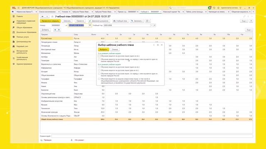Viewport: 266px width, 149px height.
Task: Open the notifications bell icon
Action: [209, 8]
